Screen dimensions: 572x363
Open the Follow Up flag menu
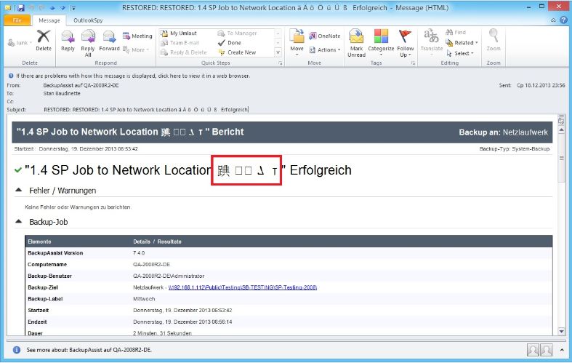click(x=406, y=43)
